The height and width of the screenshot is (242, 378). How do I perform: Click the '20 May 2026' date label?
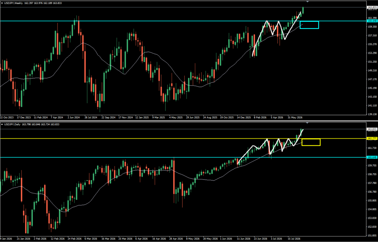tap(210, 239)
